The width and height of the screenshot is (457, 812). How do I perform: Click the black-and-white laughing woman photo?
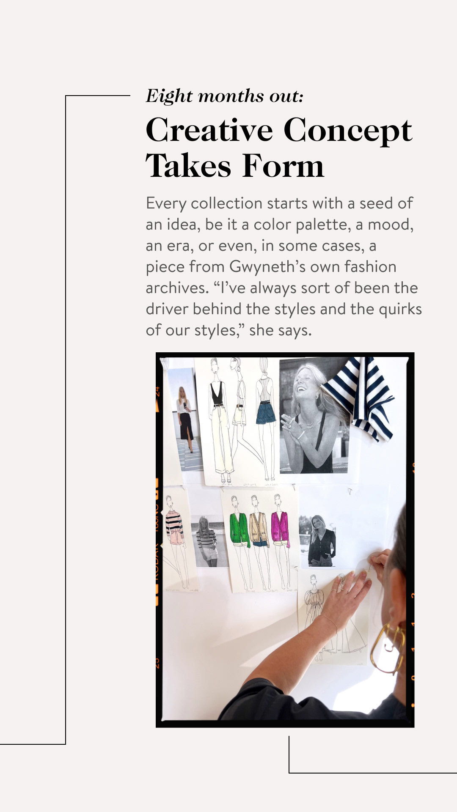pyautogui.click(x=314, y=416)
